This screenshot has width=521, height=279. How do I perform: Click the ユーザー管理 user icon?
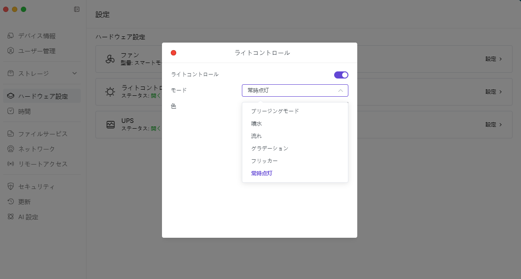(11, 51)
